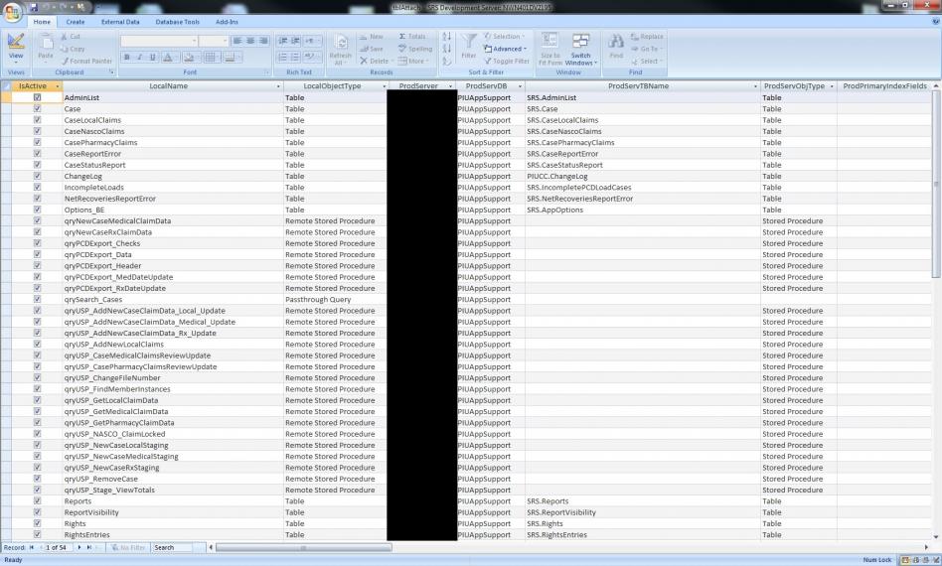Open the font name combo box
This screenshot has height=566, width=942.
159,41
